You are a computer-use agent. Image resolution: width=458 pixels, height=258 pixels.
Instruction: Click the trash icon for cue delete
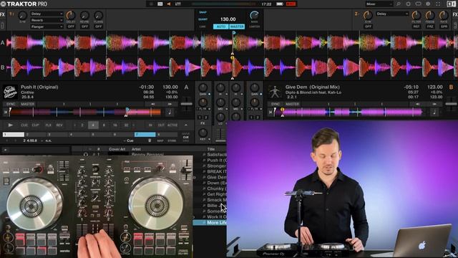click(150, 140)
